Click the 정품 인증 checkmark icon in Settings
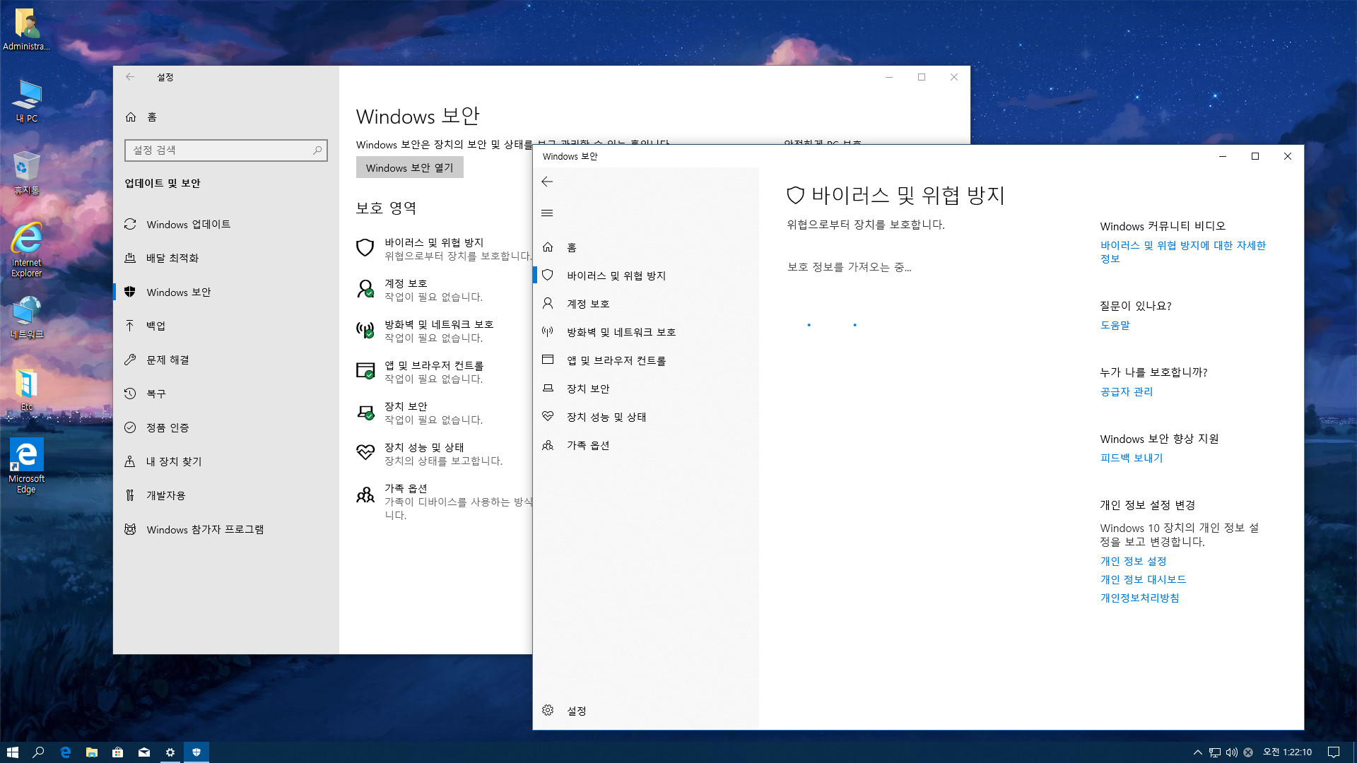1357x763 pixels. tap(130, 427)
